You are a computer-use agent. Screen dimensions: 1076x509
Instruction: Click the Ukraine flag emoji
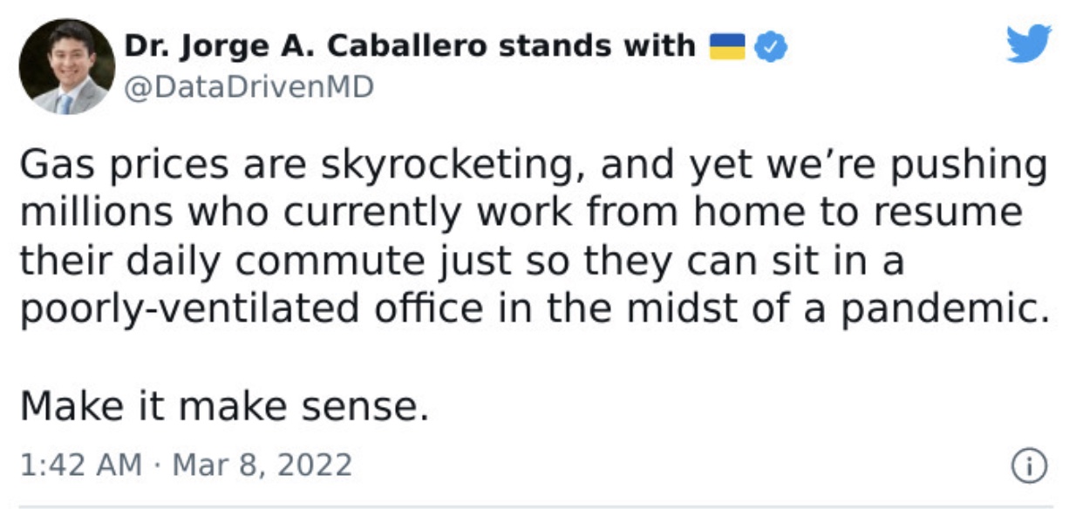click(x=727, y=47)
